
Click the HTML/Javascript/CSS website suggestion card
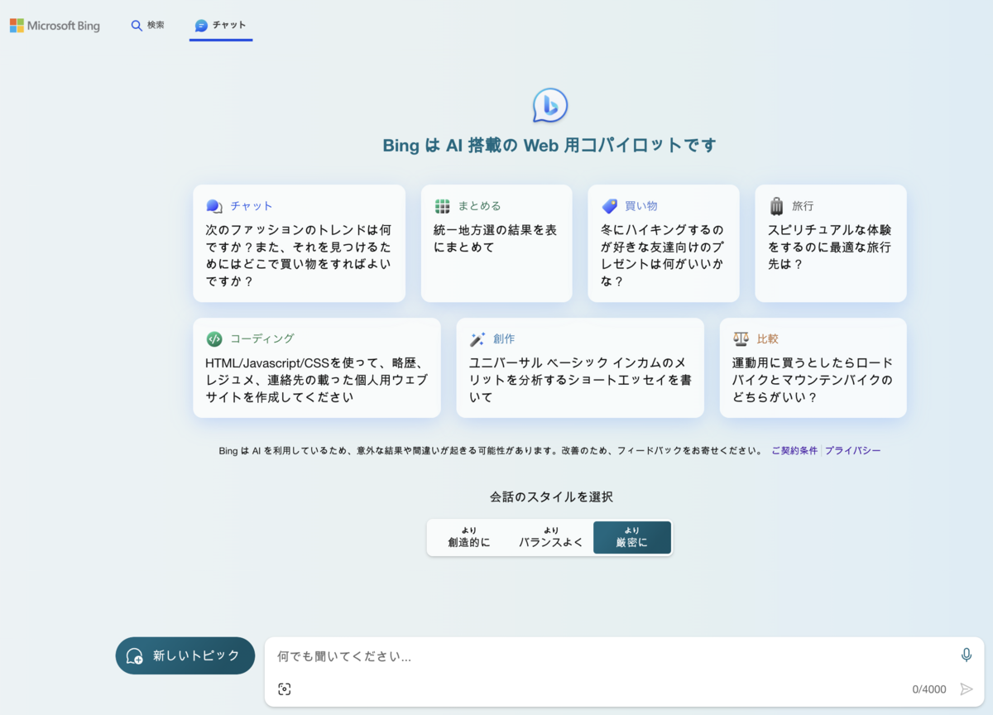click(317, 368)
